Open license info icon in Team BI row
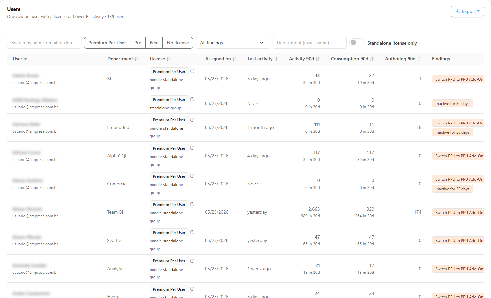Screen dimensions: 491x298 point(192,204)
